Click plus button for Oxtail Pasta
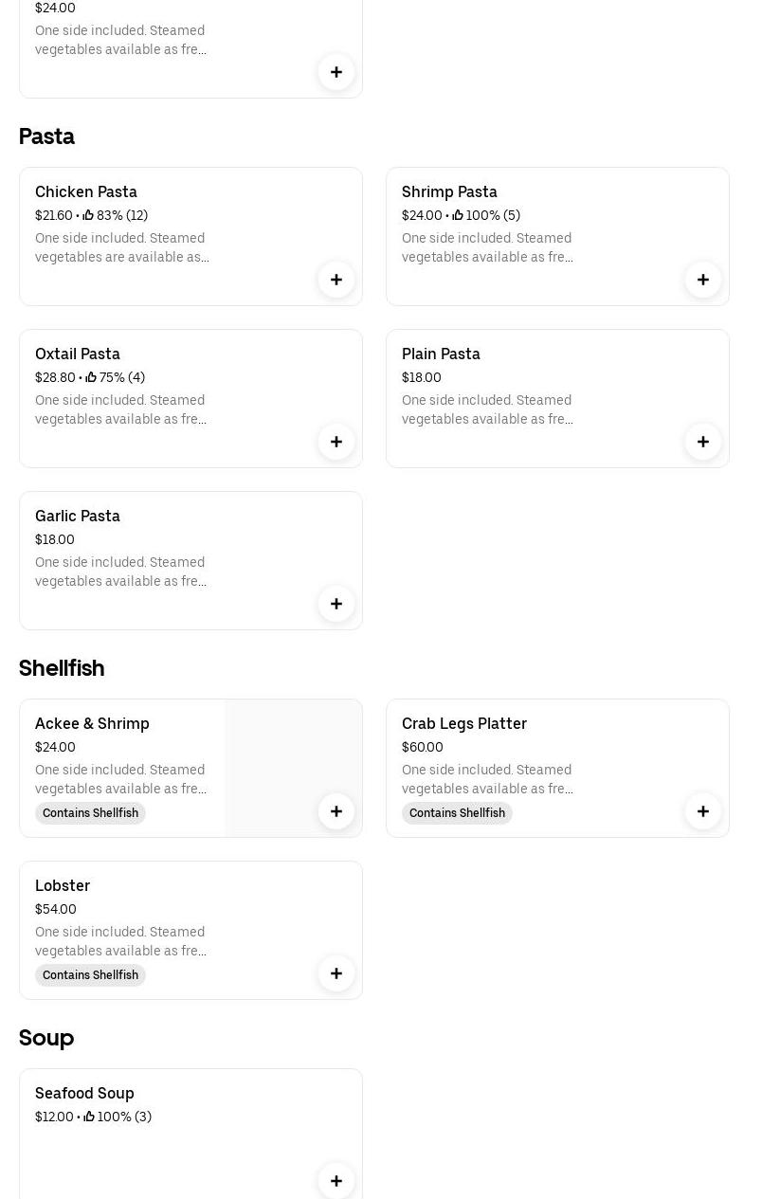 tap(336, 442)
